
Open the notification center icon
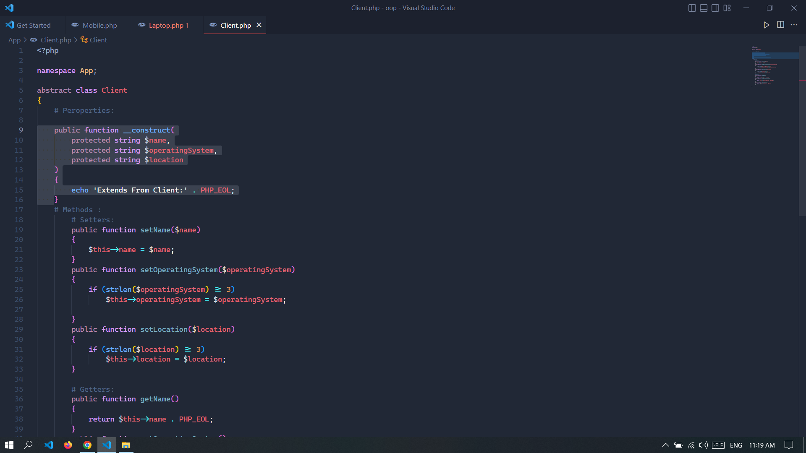(x=789, y=445)
